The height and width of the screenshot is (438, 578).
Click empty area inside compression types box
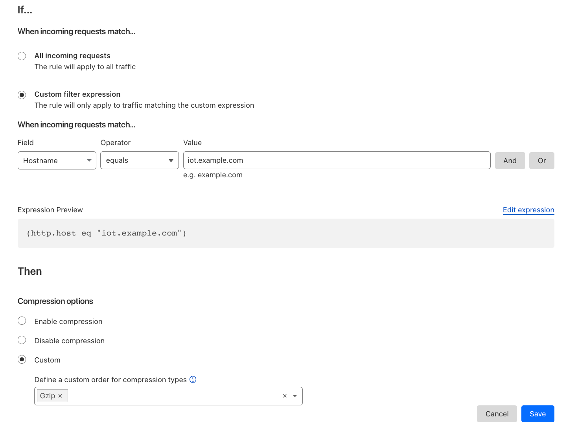coord(173,396)
